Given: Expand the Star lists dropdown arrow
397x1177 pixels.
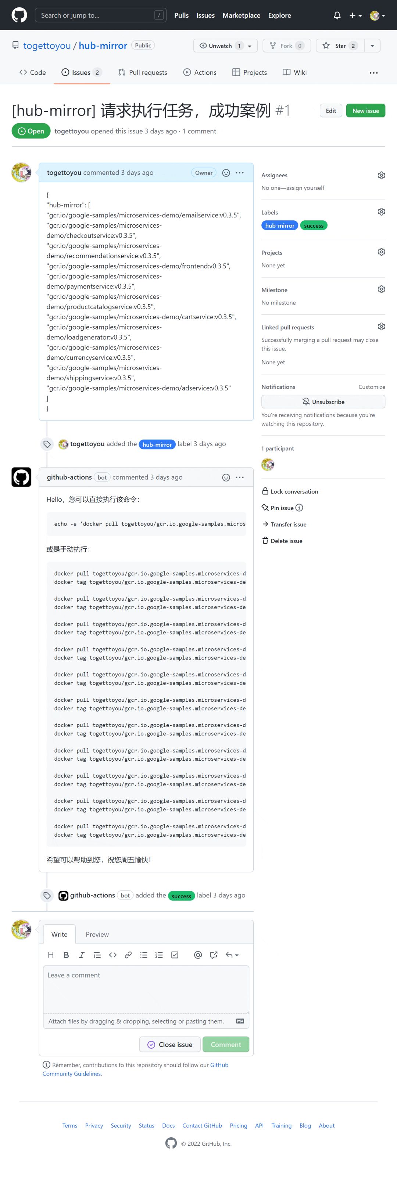Looking at the screenshot, I should [372, 46].
